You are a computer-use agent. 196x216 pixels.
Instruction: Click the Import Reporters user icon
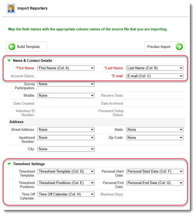tap(11, 8)
